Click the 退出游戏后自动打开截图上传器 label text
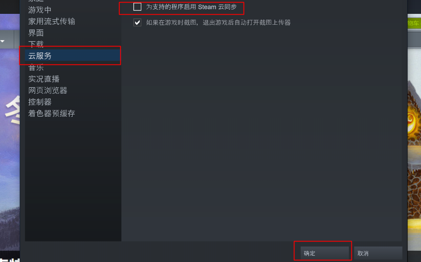Viewport: 421px width, 262px height. pyautogui.click(x=247, y=23)
